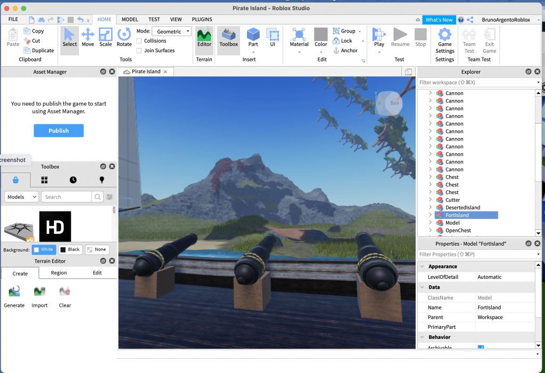Expand the DesertedIsland tree node
Screen dimensions: 545x373
430,207
